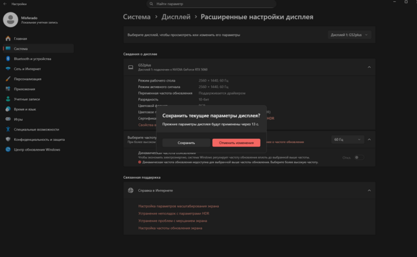Screen dimensions: 417x257
Task: Click the Найти параметр search field
Action: [211, 4]
